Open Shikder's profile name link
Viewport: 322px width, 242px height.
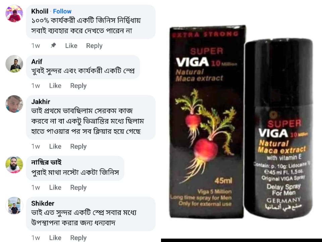[43, 203]
